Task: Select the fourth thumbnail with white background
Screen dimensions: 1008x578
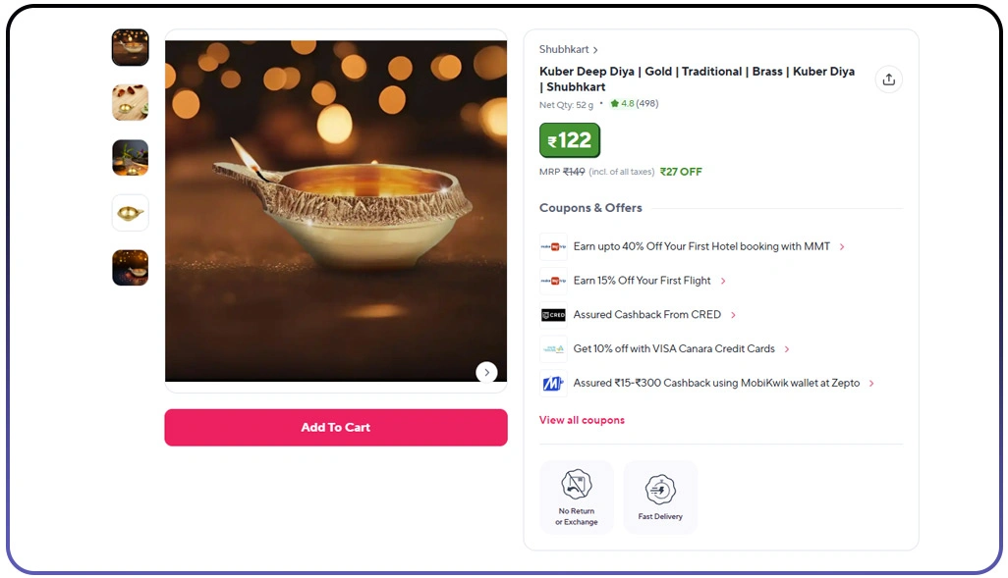Action: [x=130, y=212]
